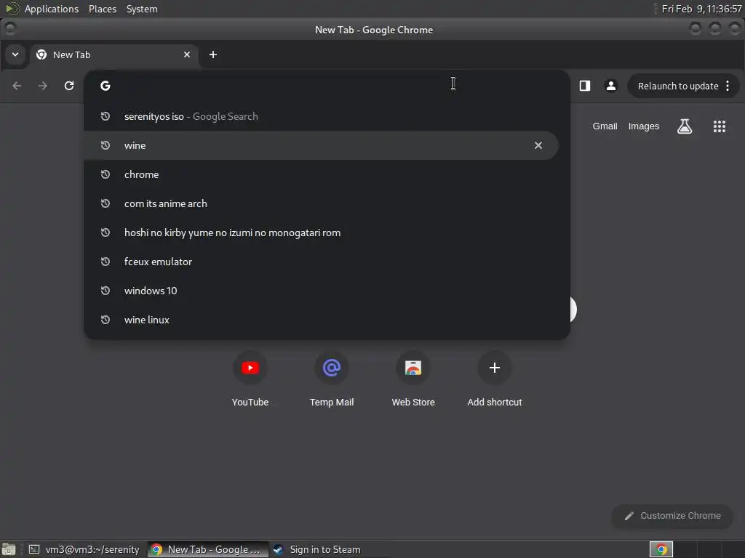Click the clock Fri Feb 9
The height and width of the screenshot is (558, 745).
coord(701,9)
